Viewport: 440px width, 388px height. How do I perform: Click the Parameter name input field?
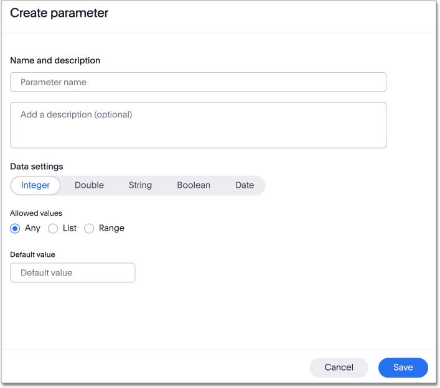click(x=198, y=82)
